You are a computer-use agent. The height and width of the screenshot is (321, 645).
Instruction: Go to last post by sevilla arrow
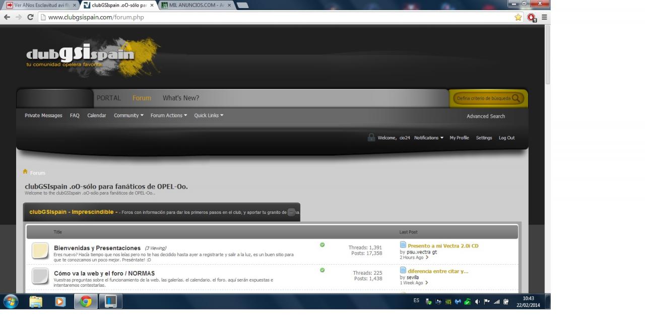point(427,283)
